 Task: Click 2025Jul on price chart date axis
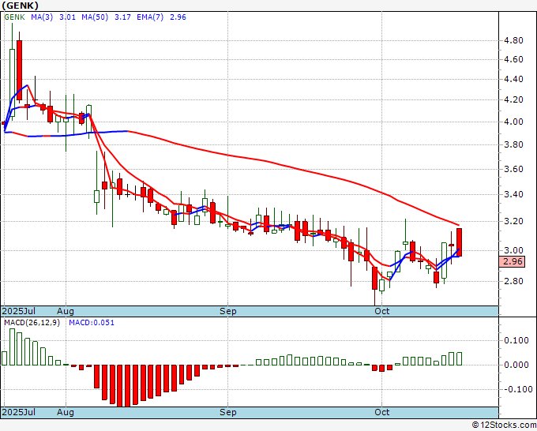click(x=19, y=311)
